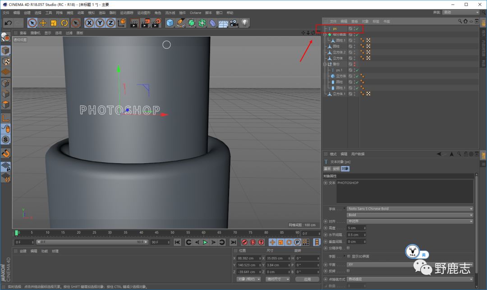The image size is (487, 290).
Task: Collapse the 备份 group in object tree
Action: (x=325, y=64)
